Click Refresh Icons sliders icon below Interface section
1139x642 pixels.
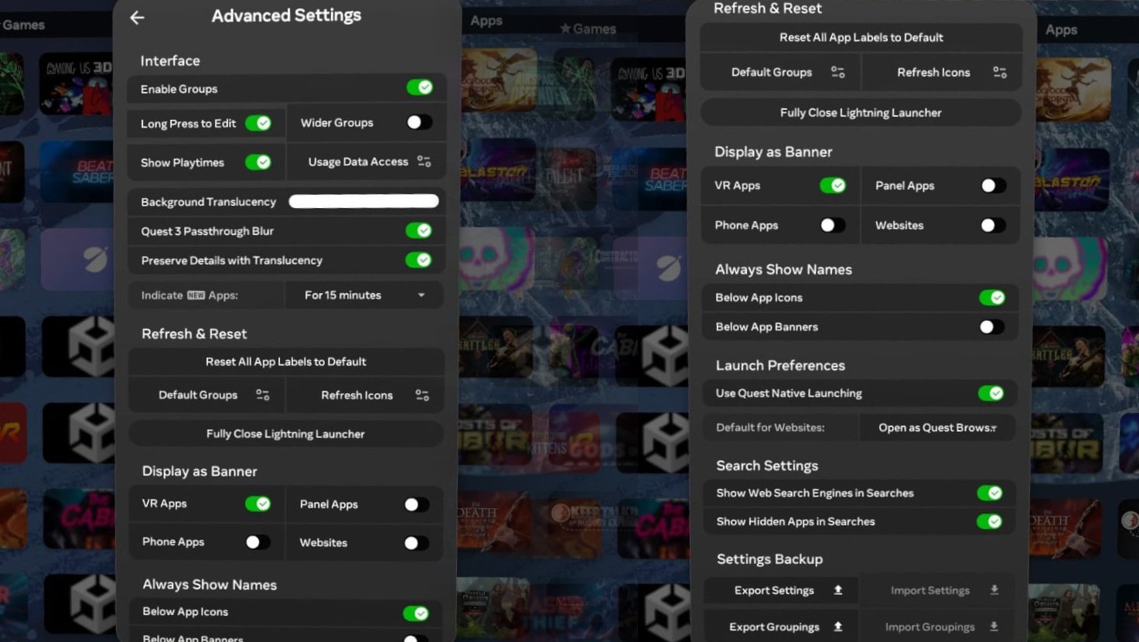coord(422,394)
